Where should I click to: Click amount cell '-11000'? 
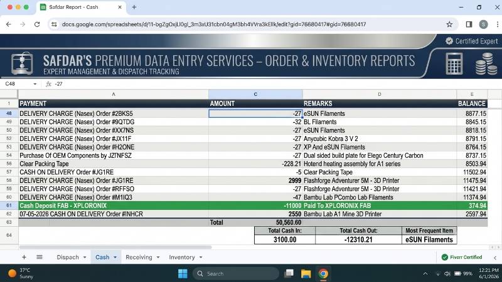click(x=255, y=206)
